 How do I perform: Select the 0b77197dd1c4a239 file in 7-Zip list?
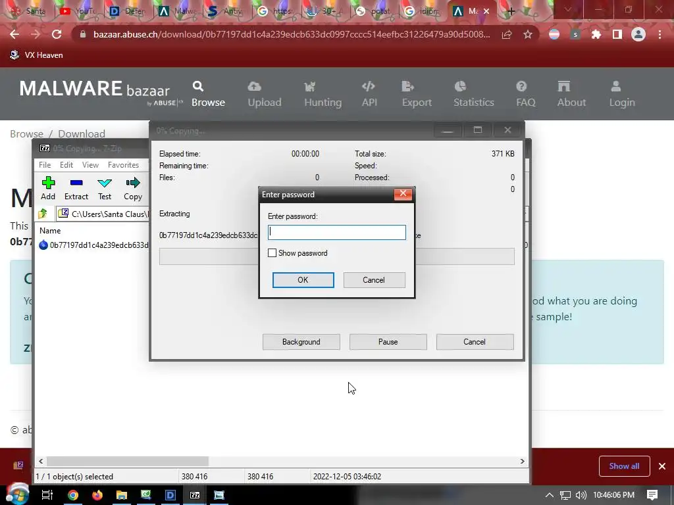coord(93,245)
